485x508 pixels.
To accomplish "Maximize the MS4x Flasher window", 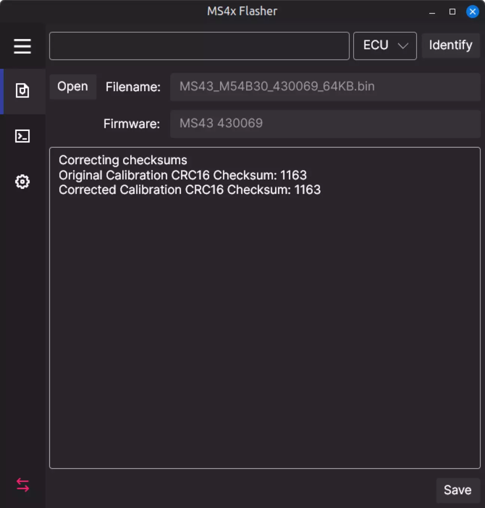I will (x=452, y=12).
